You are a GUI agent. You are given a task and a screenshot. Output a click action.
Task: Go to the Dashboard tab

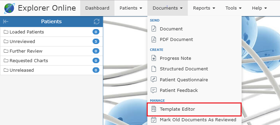tap(97, 8)
